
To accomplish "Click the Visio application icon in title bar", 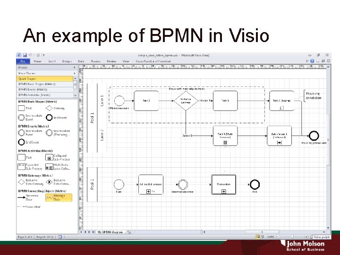I will [x=18, y=55].
